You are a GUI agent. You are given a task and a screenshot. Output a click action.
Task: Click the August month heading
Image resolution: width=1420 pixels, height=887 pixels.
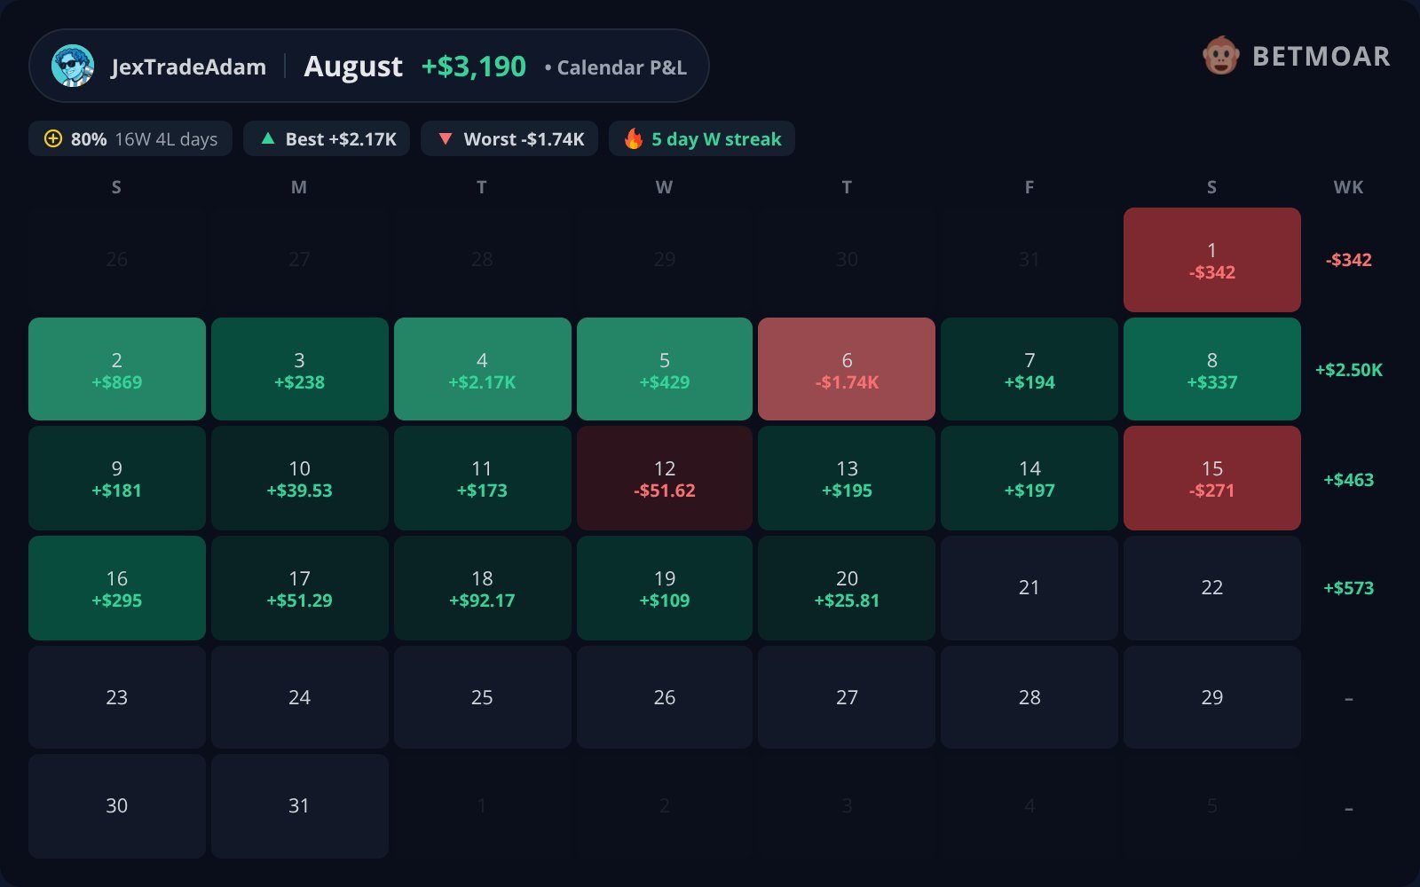point(353,67)
